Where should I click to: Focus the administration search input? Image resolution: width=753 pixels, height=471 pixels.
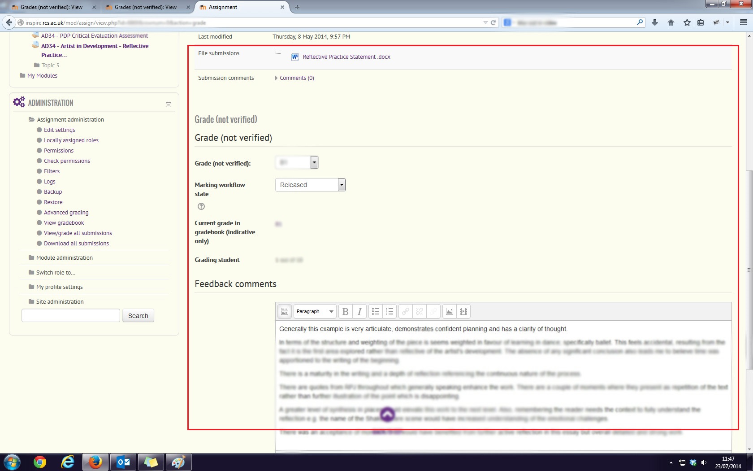point(71,315)
